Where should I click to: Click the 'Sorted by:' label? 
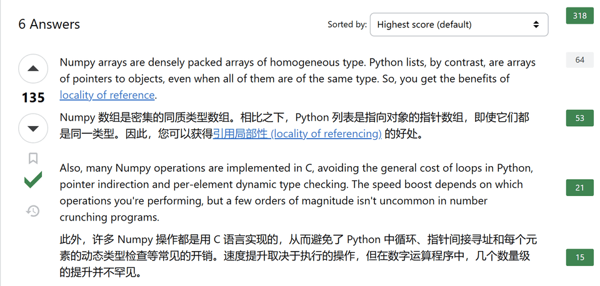click(x=347, y=25)
